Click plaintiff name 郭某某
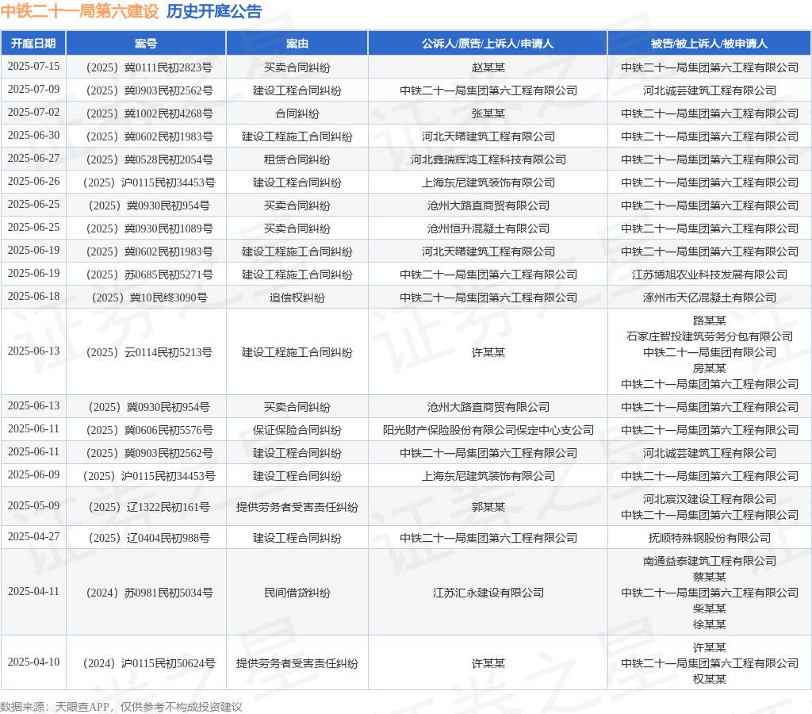Image resolution: width=812 pixels, height=714 pixels. (488, 507)
